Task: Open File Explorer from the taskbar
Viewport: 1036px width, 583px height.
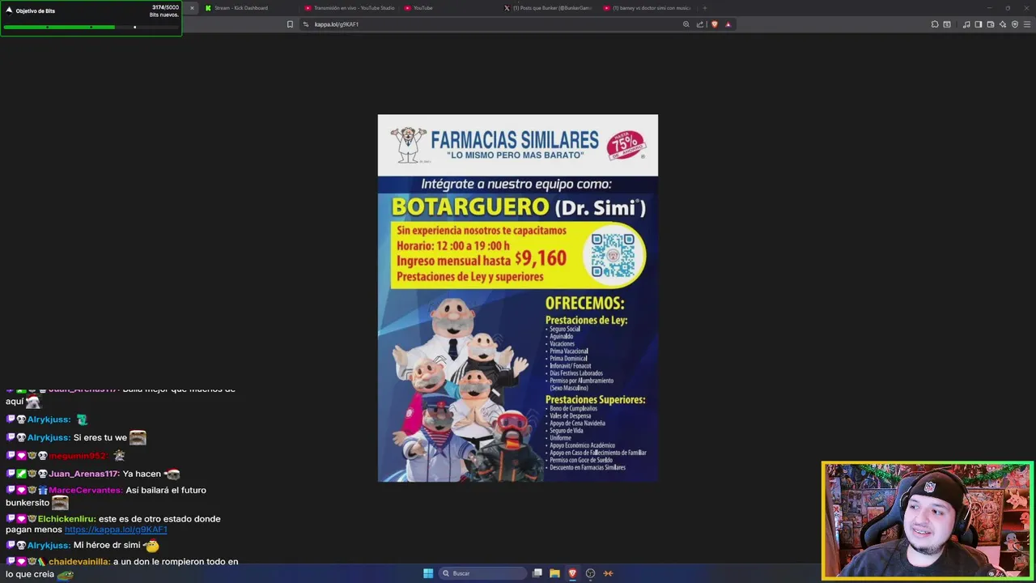Action: pos(554,573)
